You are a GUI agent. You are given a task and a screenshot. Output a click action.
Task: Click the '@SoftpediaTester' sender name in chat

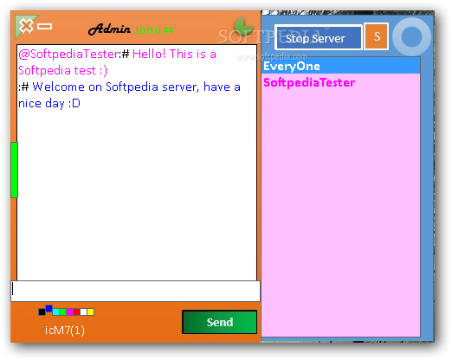pyautogui.click(x=68, y=54)
